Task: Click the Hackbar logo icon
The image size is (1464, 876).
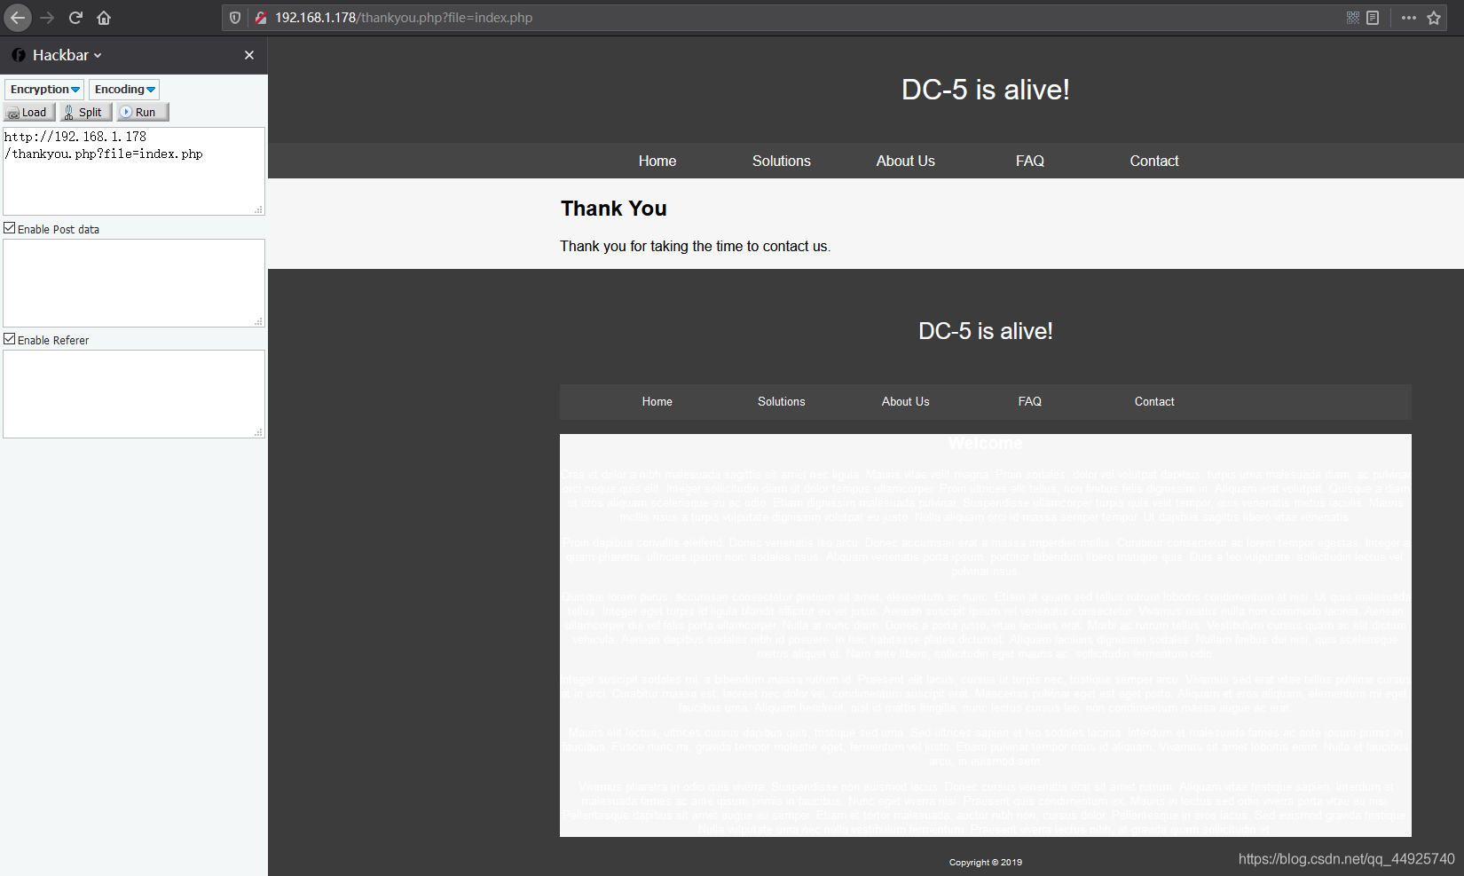Action: 19,55
